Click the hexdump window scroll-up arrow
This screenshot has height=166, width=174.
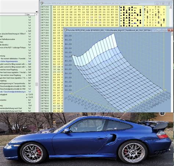170,7
